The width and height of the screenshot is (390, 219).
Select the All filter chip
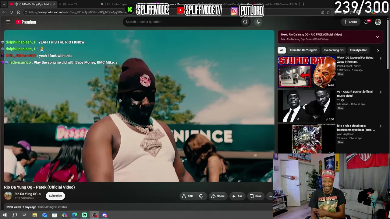[x=282, y=50]
